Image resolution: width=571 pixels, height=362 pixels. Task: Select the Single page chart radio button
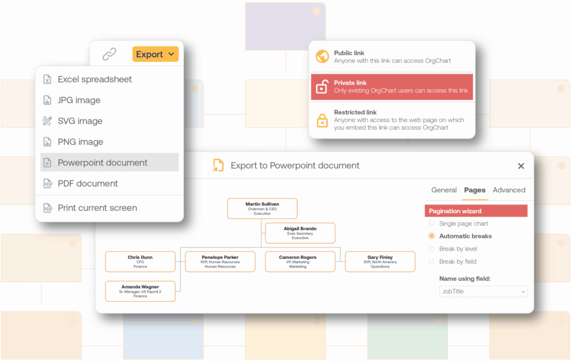click(431, 223)
